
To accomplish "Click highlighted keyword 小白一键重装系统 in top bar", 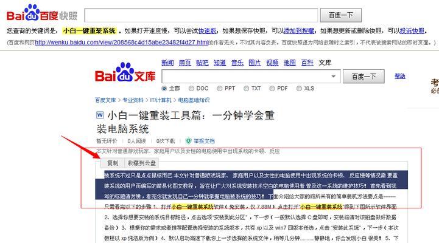I will [x=90, y=31].
